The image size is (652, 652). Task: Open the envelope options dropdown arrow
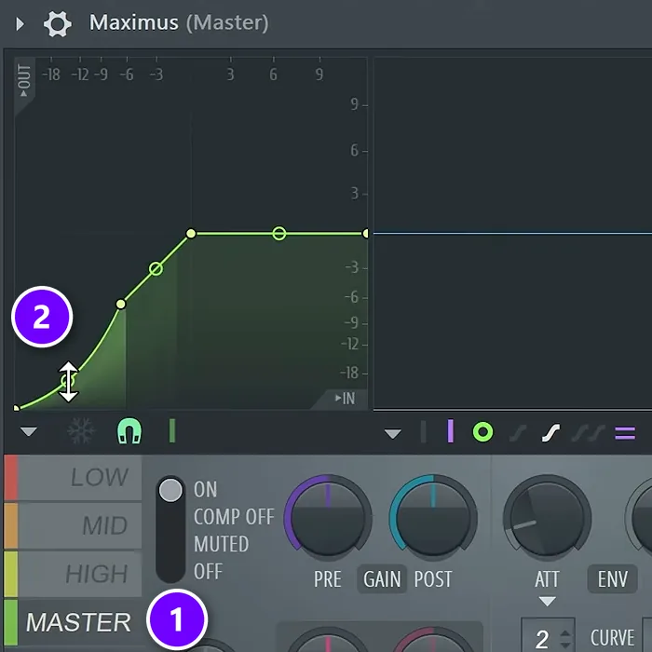[x=29, y=431]
